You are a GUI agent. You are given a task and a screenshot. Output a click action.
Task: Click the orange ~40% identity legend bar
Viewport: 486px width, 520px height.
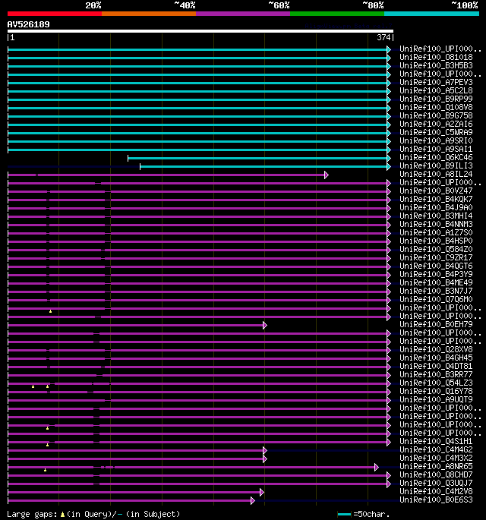tap(149, 14)
